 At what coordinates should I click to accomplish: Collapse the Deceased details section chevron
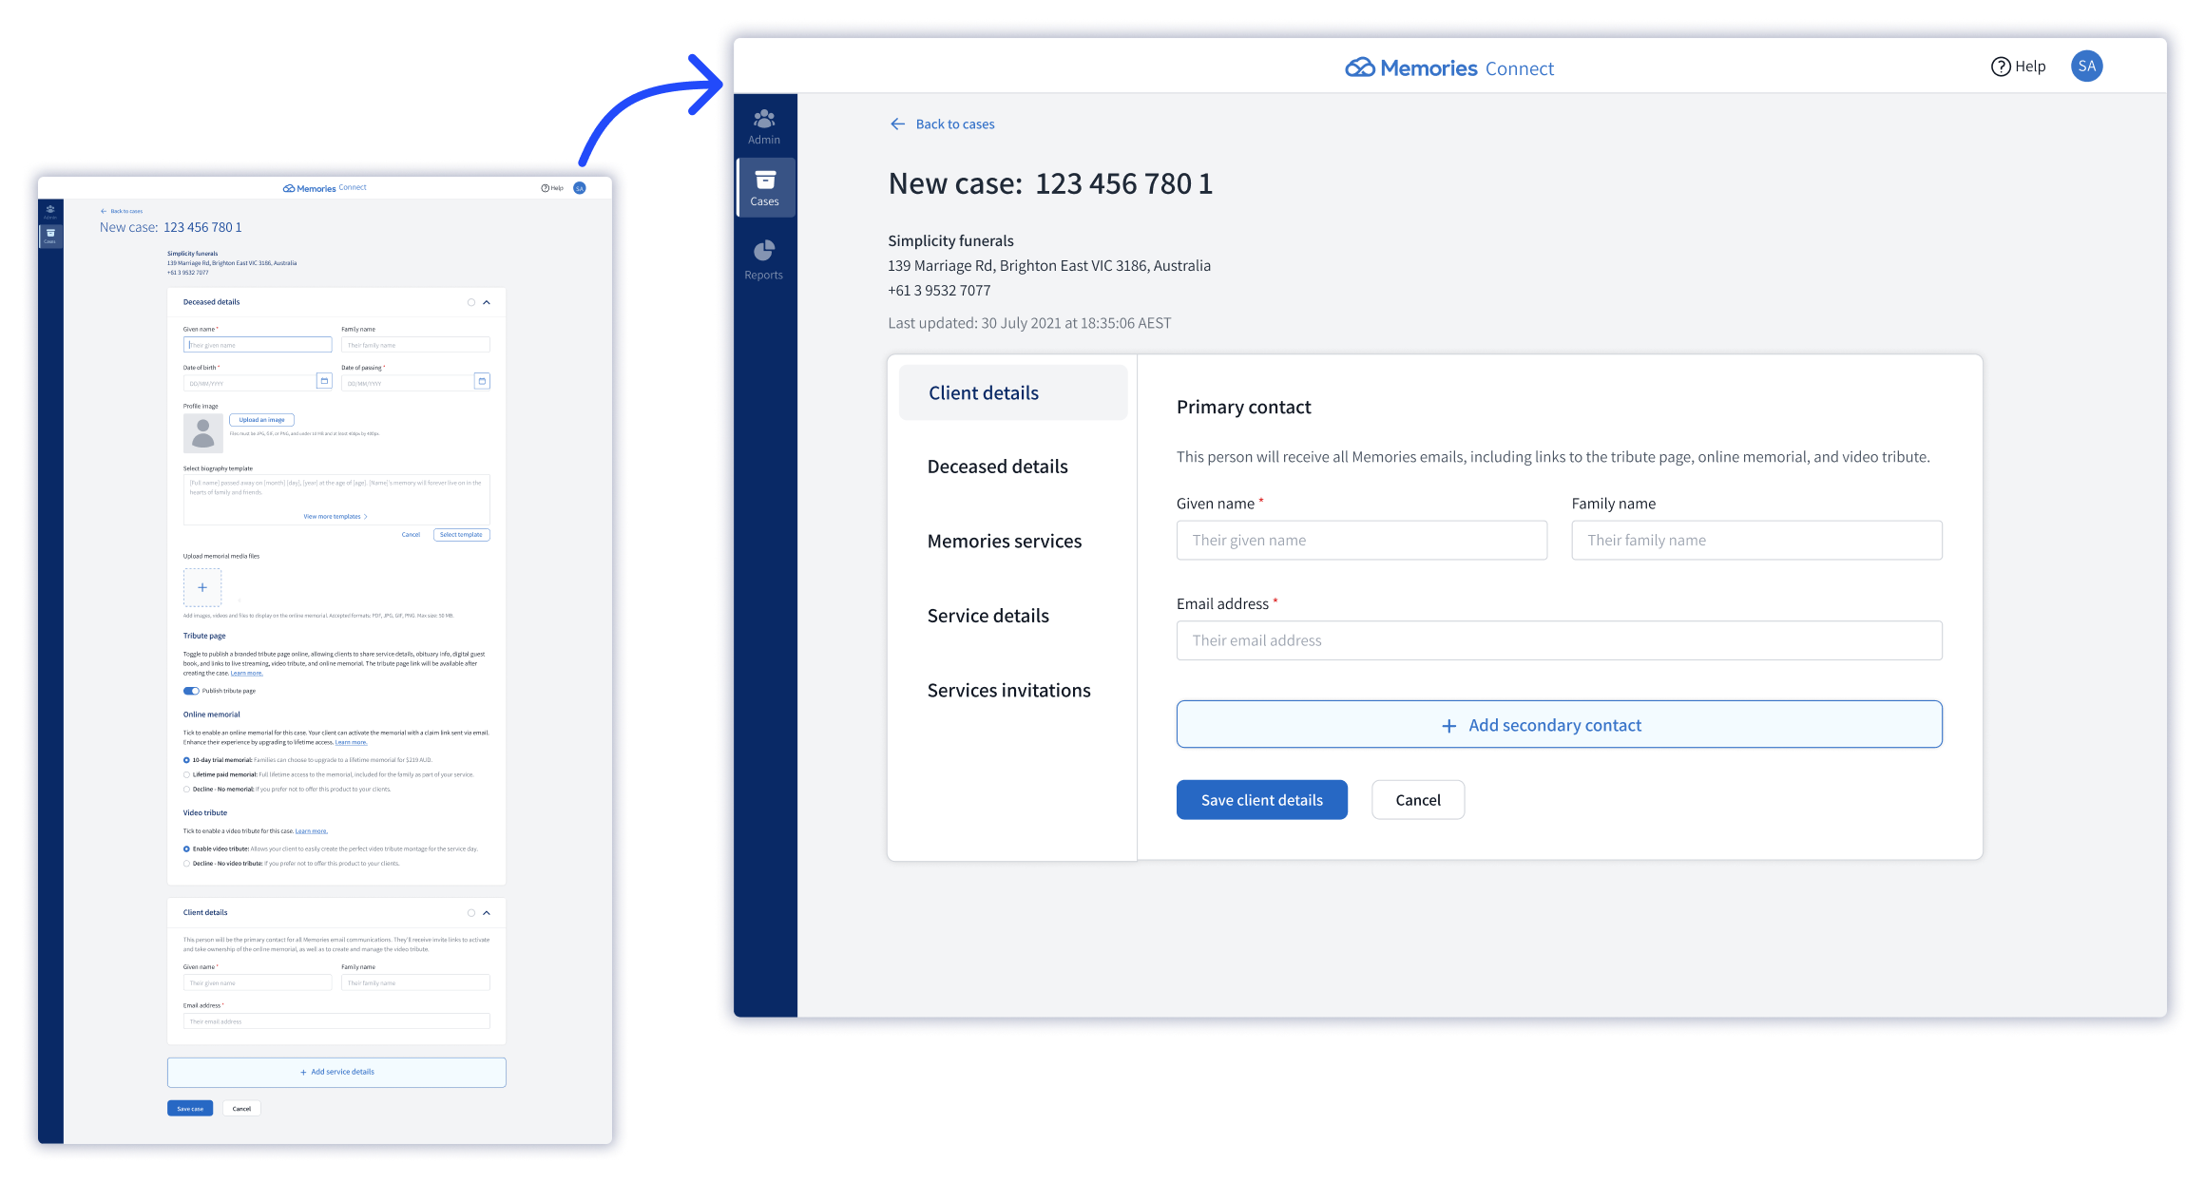point(487,302)
